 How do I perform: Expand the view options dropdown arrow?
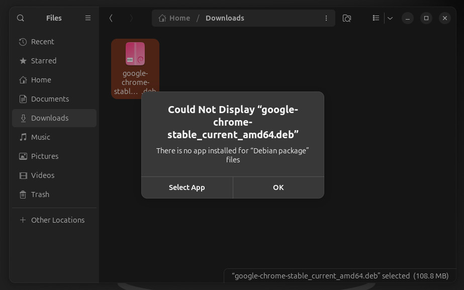click(x=390, y=18)
